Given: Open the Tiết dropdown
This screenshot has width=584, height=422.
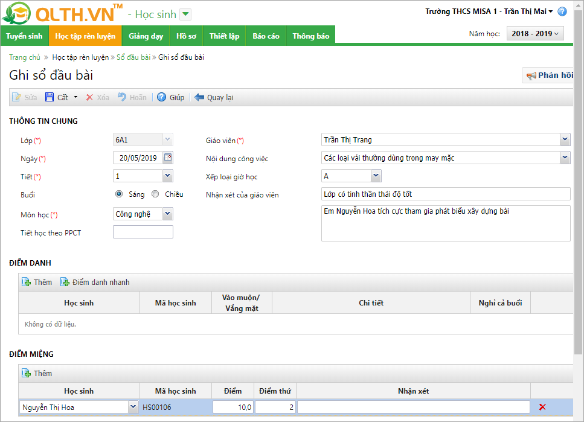Looking at the screenshot, I should pos(168,176).
